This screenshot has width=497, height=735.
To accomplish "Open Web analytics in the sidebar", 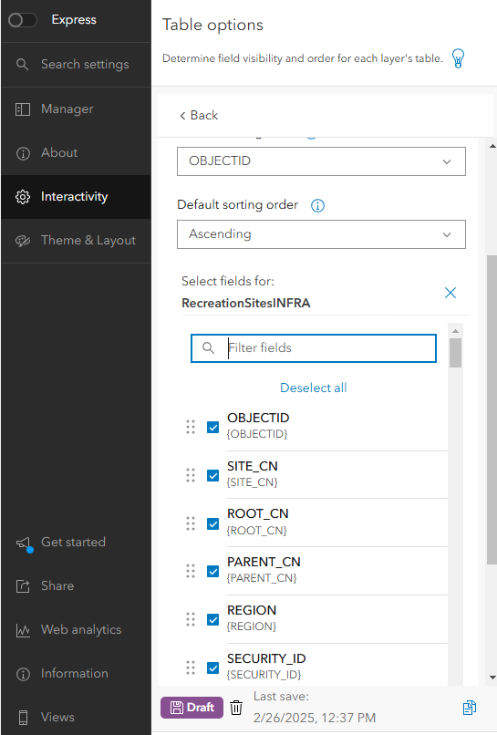I will [x=76, y=629].
